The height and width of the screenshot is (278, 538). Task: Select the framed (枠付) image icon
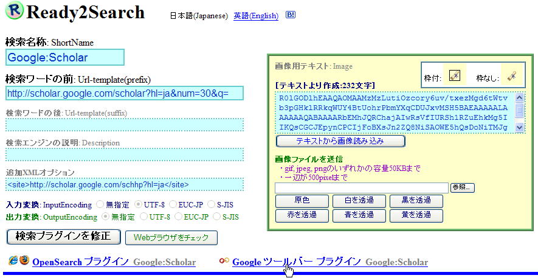(x=455, y=75)
